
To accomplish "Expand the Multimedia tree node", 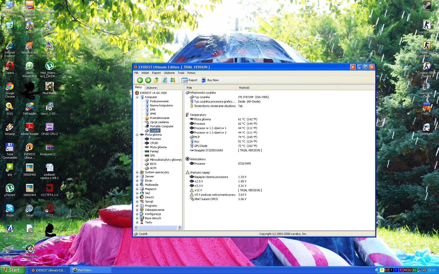I will point(137,185).
